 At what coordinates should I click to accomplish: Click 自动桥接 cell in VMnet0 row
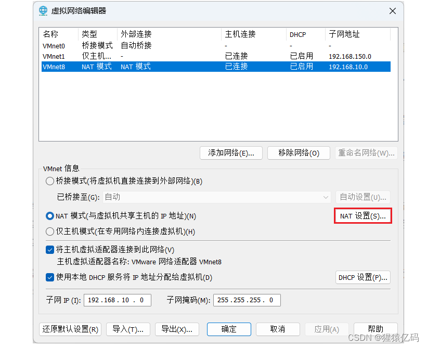(x=136, y=45)
